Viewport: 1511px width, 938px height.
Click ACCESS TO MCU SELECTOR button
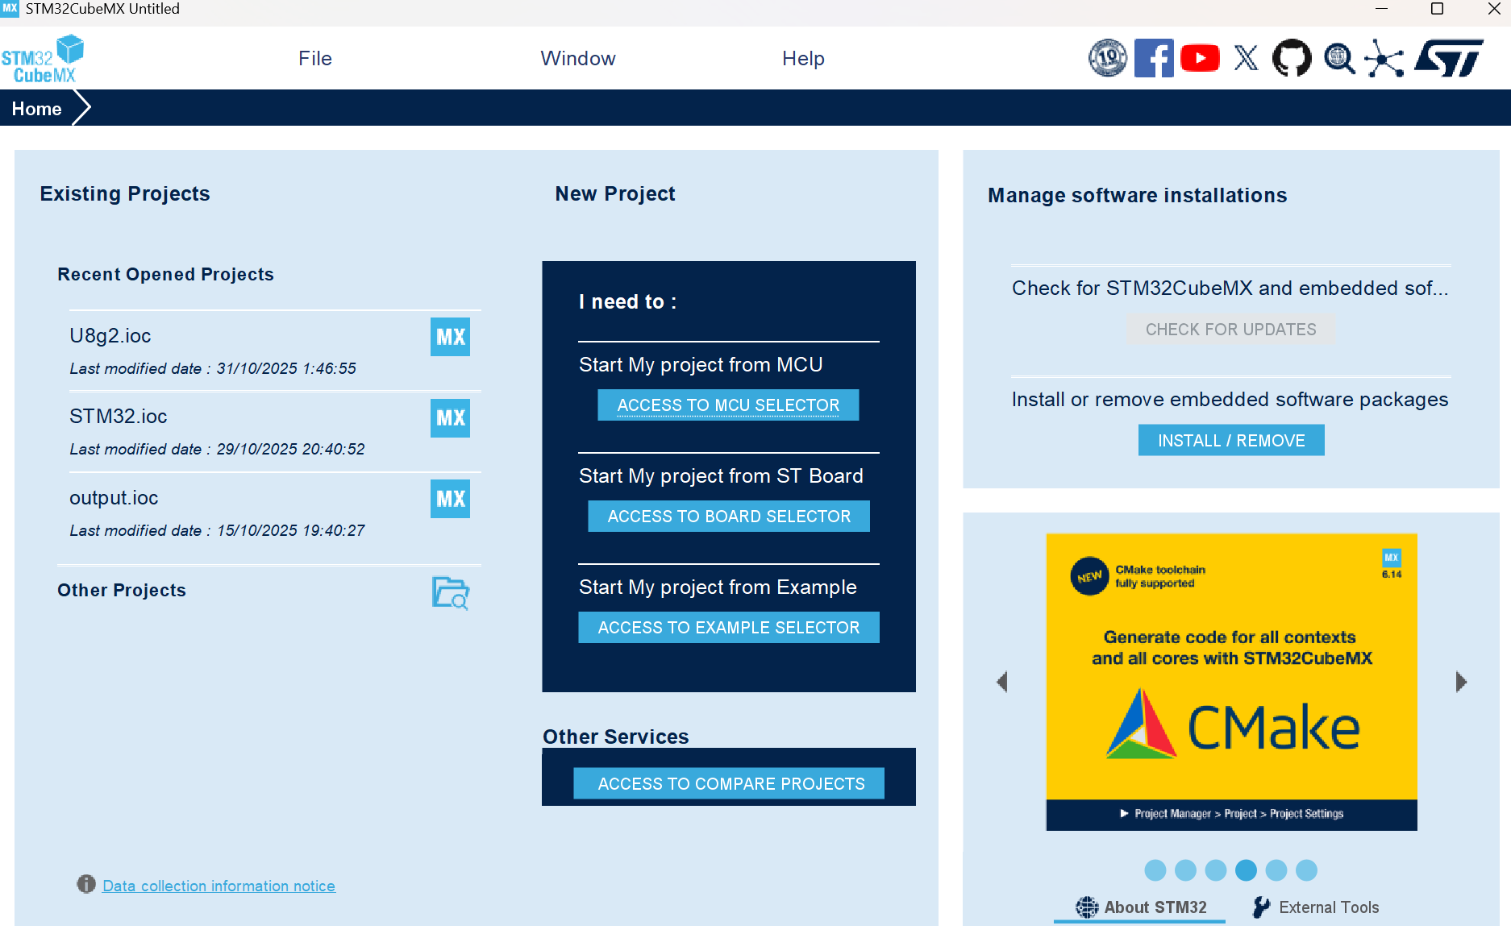point(728,405)
